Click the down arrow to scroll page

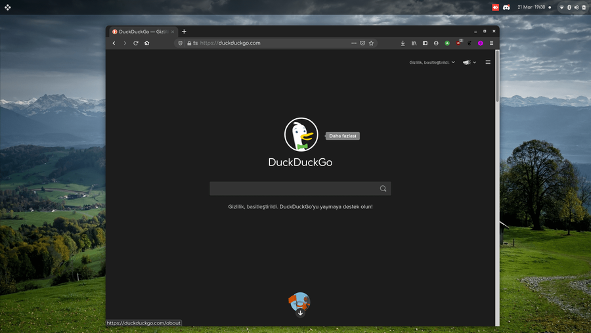coord(300,313)
